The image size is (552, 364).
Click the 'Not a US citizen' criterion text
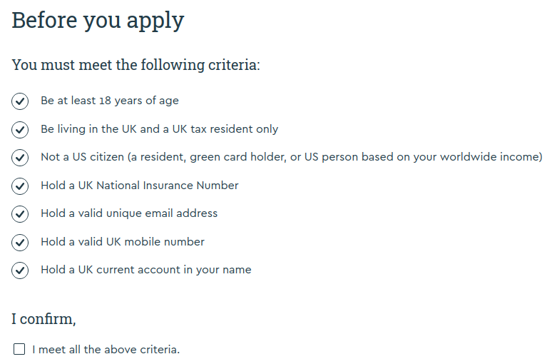click(292, 157)
